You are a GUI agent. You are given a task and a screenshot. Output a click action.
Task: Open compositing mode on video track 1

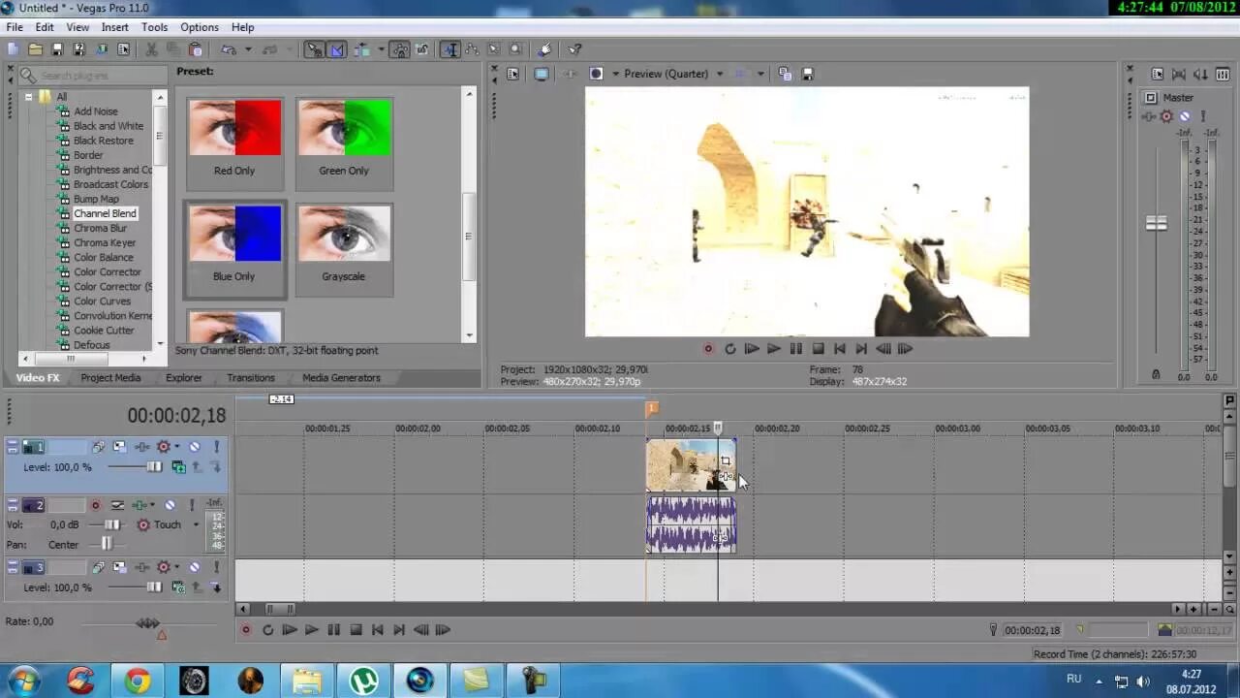[178, 467]
